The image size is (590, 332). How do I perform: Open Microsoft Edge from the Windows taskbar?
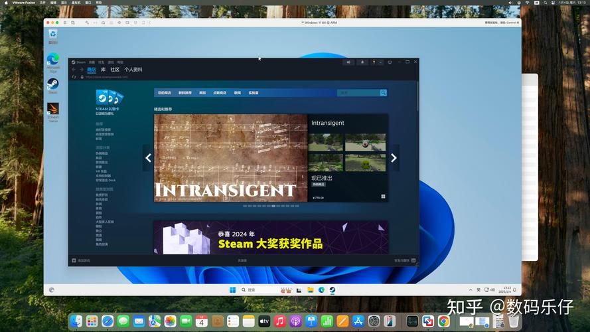coord(321,290)
